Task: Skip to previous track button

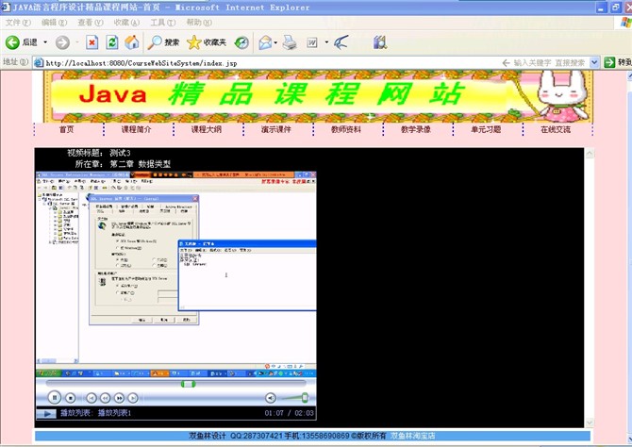Action: click(x=91, y=398)
